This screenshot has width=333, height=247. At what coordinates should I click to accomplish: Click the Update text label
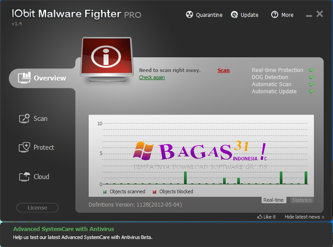pyautogui.click(x=249, y=15)
